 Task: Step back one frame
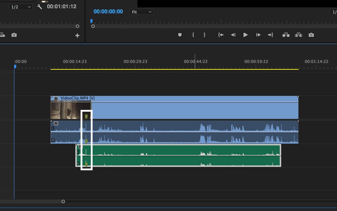233,35
